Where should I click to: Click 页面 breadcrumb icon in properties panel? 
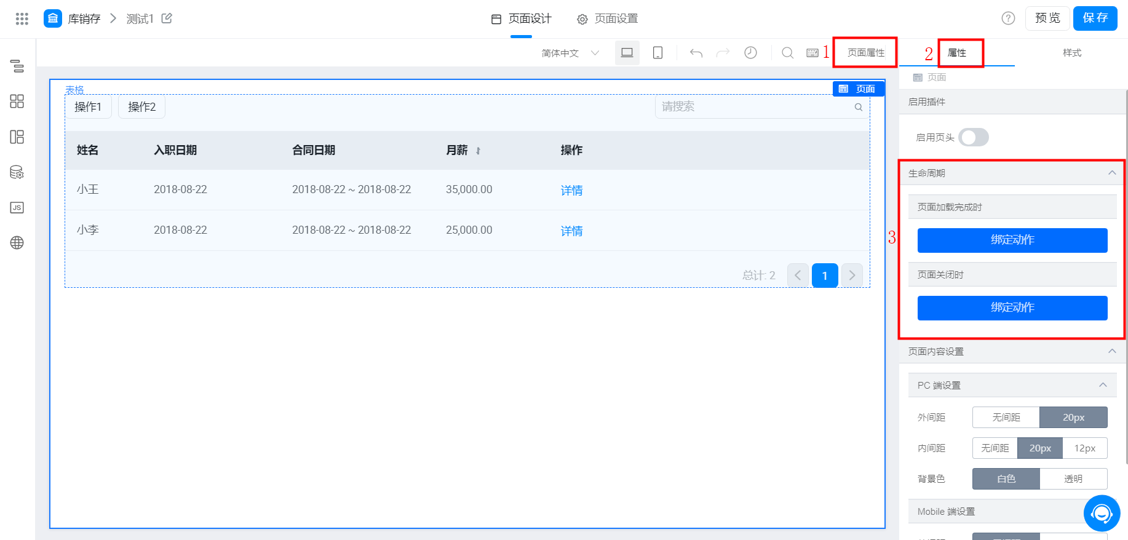coord(918,77)
